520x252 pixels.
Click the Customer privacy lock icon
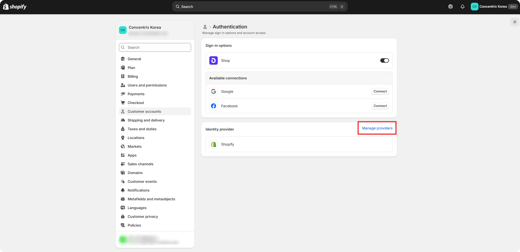click(123, 216)
